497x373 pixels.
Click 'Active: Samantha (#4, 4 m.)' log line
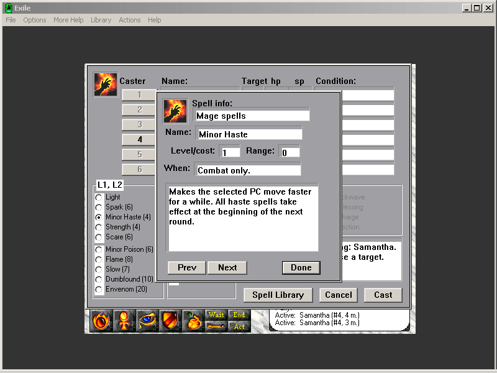click(317, 315)
